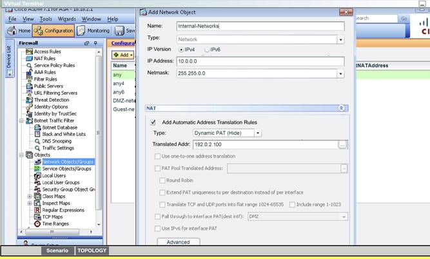
Task: Enable the Round Robin checkbox
Action: pyautogui.click(x=161, y=180)
